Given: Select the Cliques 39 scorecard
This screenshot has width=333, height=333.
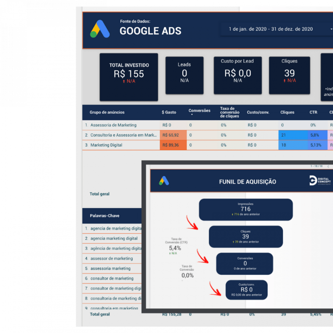Looking at the screenshot, I should click(290, 76).
